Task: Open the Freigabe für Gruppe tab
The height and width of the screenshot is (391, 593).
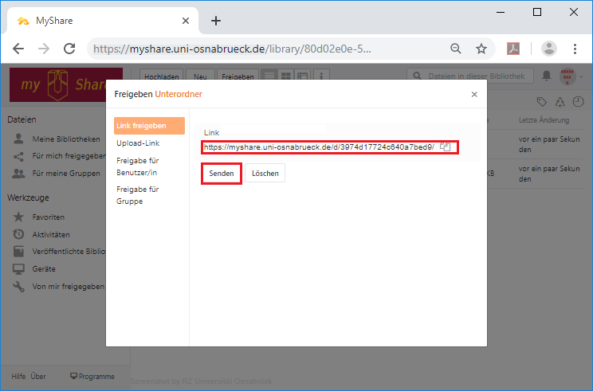Action: (x=138, y=194)
